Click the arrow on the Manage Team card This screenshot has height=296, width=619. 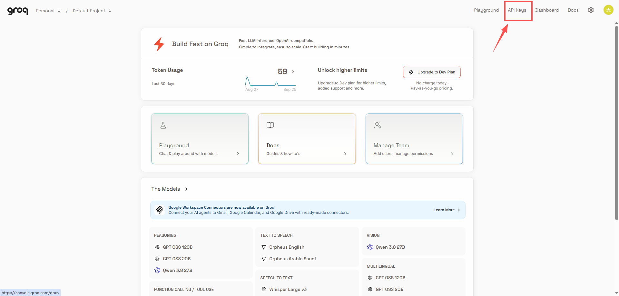[452, 154]
